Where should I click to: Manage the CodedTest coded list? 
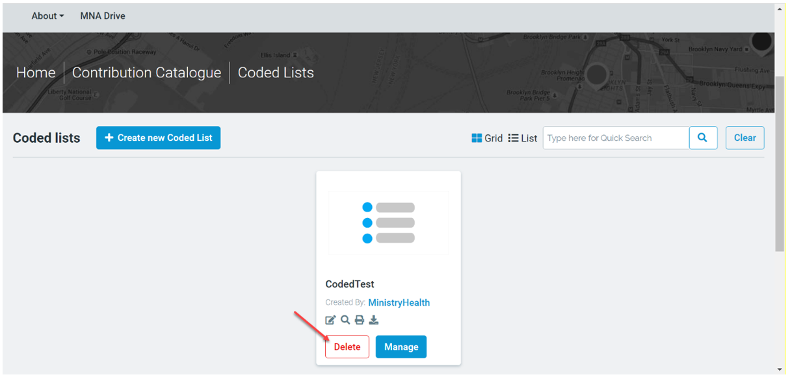(401, 347)
